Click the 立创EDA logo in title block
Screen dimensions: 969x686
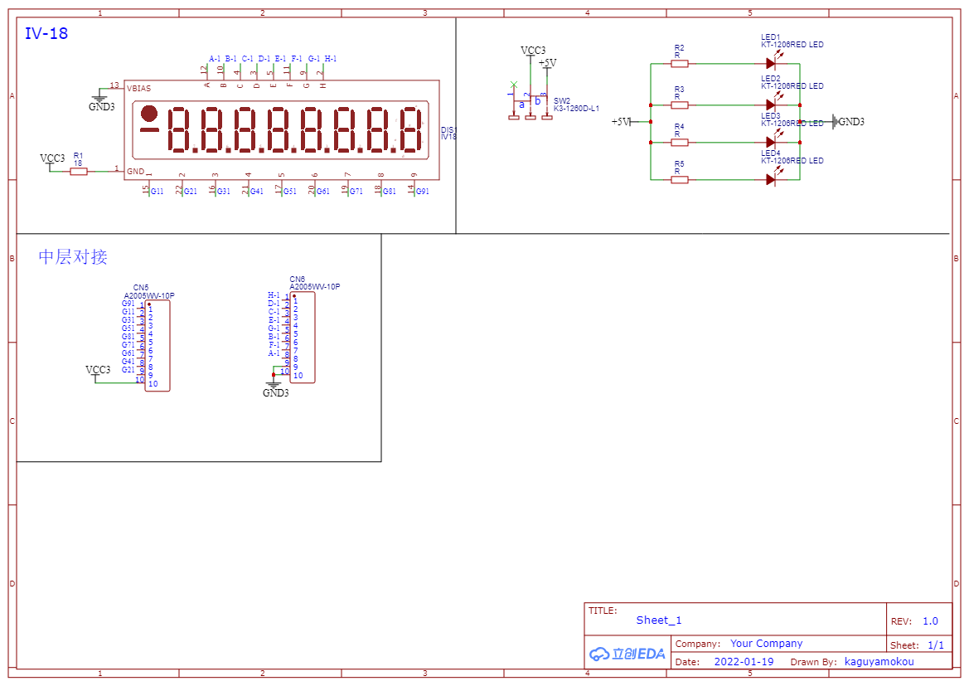tap(627, 654)
